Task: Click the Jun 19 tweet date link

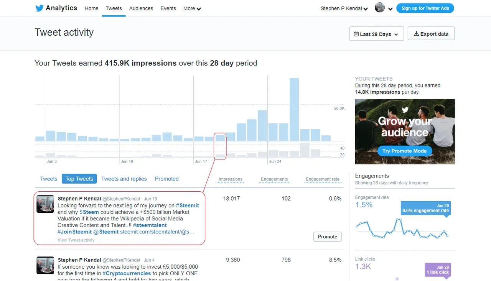Action: point(150,199)
